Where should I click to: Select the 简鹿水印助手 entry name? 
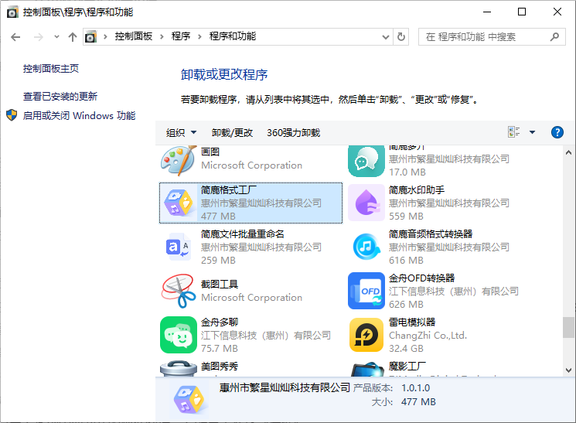(417, 189)
